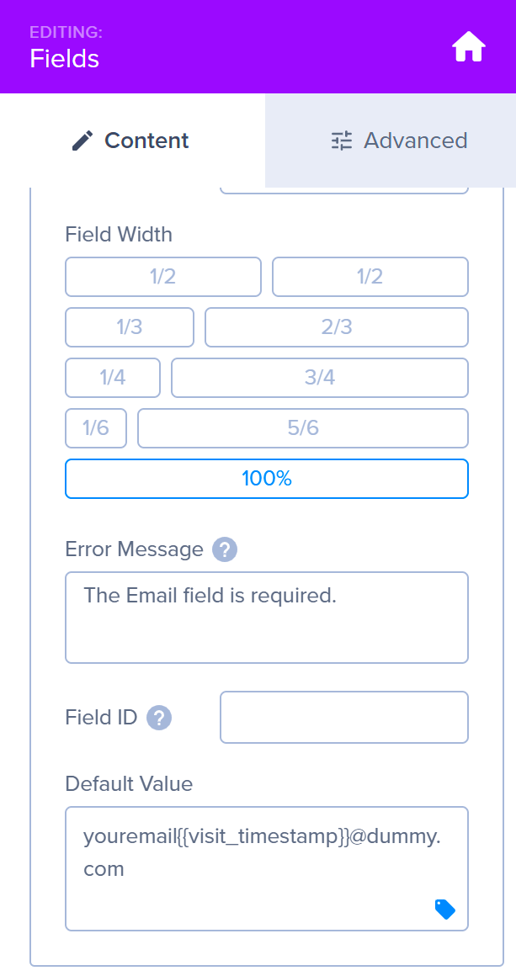Select the 1/4 field width option

[x=112, y=377]
